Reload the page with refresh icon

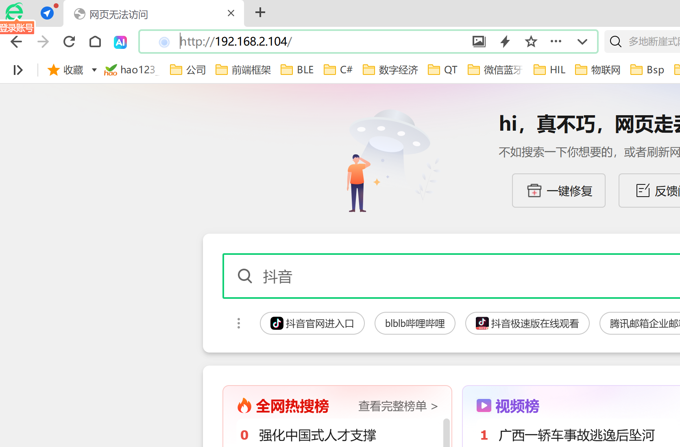(69, 42)
